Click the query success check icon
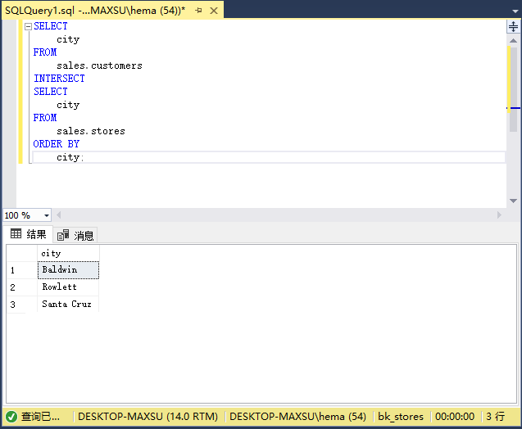The image size is (522, 429). click(x=11, y=417)
